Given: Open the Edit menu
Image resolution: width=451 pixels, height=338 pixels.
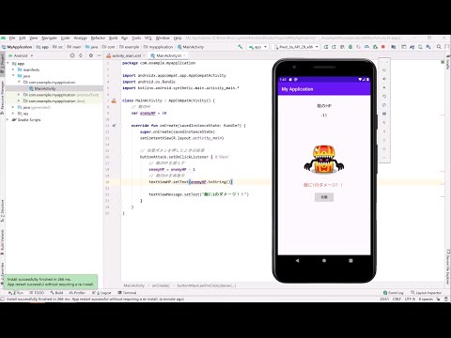Looking at the screenshot, I should [x=23, y=38].
